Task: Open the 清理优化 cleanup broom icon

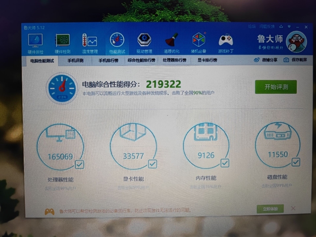Action: pyautogui.click(x=171, y=43)
